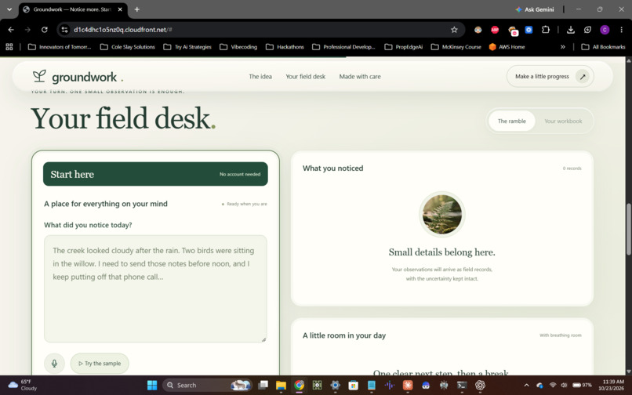Open the Cole Slay Solutions bookmark folder
632x395 pixels.
[127, 47]
